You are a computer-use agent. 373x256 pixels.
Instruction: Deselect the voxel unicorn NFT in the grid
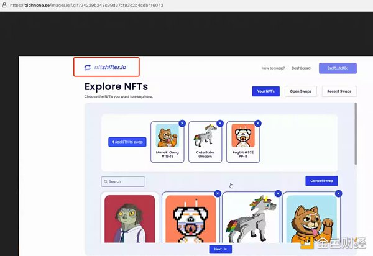coord(279,194)
